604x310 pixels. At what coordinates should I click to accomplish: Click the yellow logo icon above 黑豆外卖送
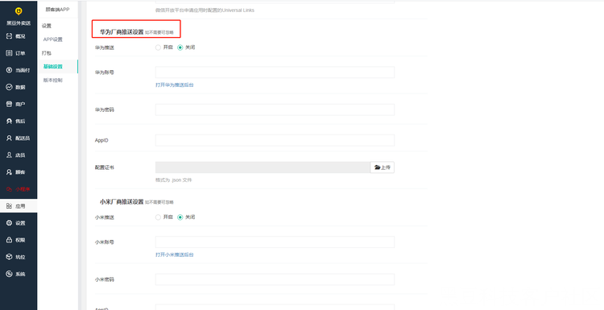pos(19,11)
